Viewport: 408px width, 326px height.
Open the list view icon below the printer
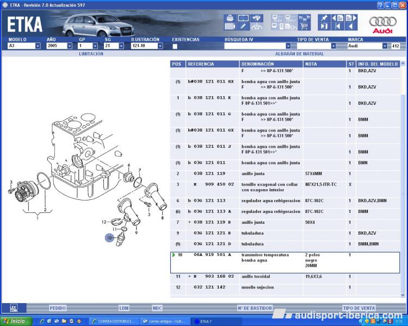coord(230,27)
